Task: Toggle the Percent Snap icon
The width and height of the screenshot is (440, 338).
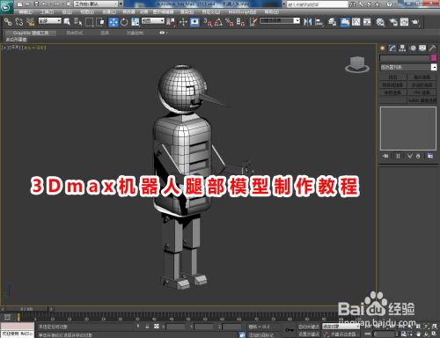Action: pos(230,22)
